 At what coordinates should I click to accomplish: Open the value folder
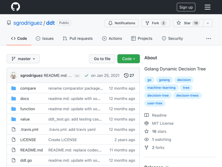coord(25,119)
